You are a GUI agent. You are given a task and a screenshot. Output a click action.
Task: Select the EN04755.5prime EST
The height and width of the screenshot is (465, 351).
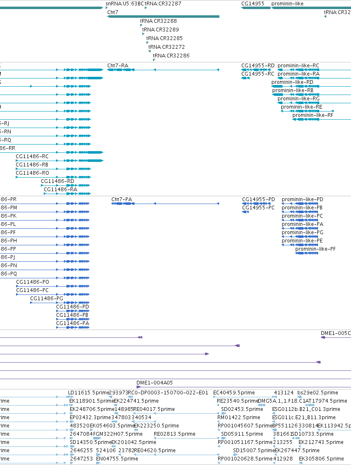point(98,463)
